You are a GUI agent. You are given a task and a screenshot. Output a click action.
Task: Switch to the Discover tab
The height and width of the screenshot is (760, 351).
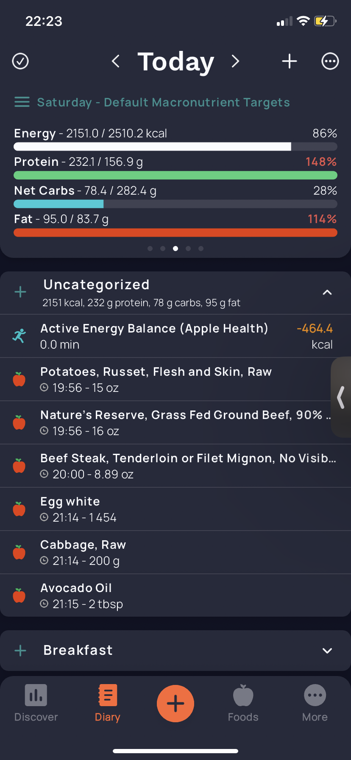coord(36,703)
